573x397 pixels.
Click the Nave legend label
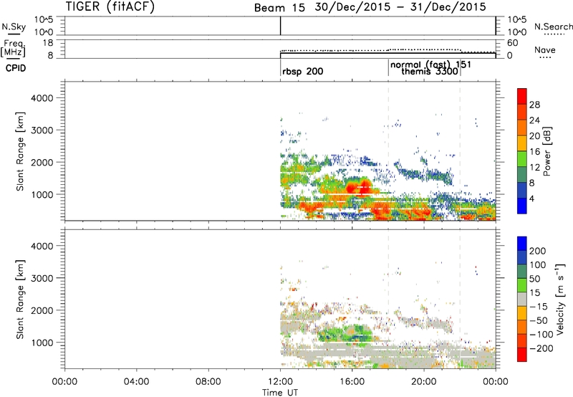pos(545,49)
